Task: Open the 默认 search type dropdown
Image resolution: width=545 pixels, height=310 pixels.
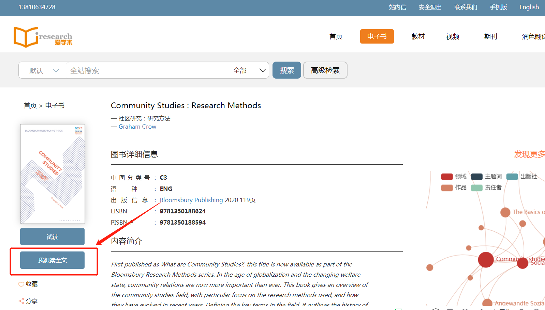Action: [44, 70]
